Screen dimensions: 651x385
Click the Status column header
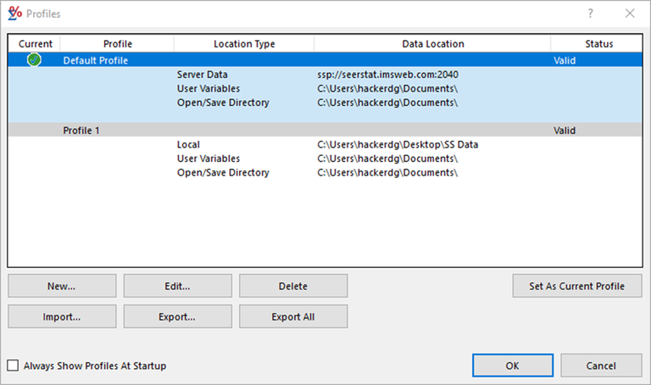pos(598,44)
